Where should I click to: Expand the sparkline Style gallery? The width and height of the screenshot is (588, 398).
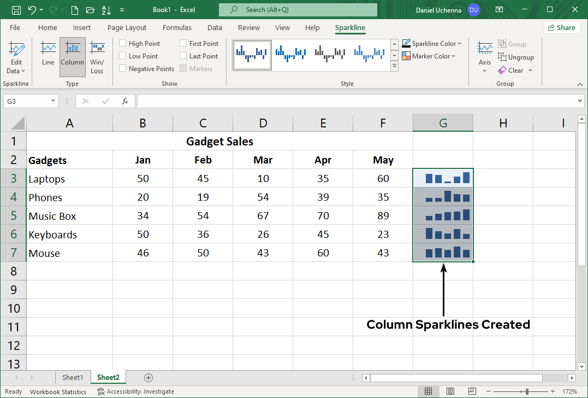pos(394,67)
